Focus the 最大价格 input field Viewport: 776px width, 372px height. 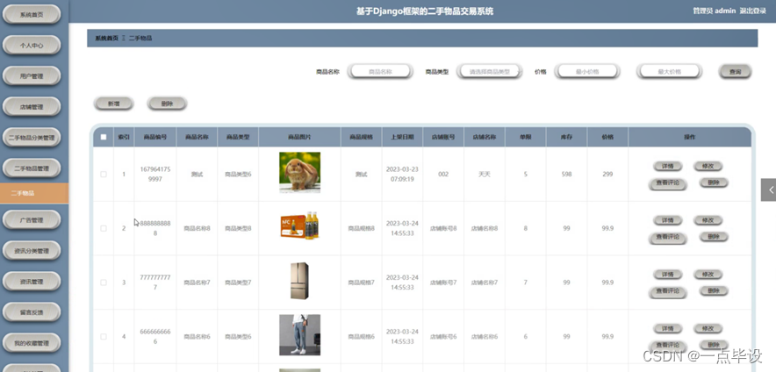point(669,72)
